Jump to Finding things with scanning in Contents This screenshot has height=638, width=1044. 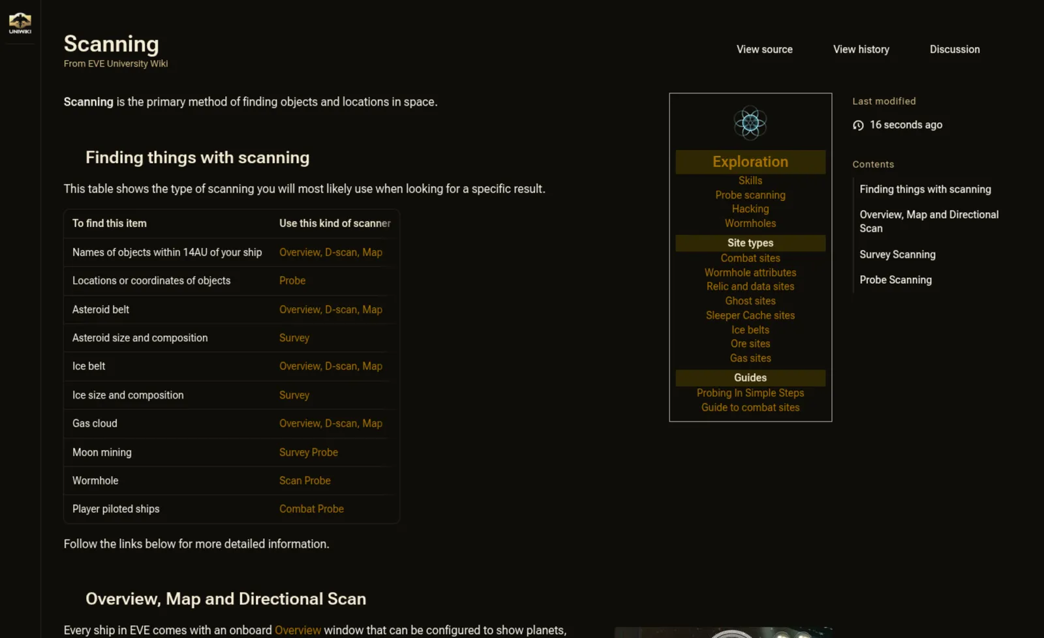coord(925,189)
